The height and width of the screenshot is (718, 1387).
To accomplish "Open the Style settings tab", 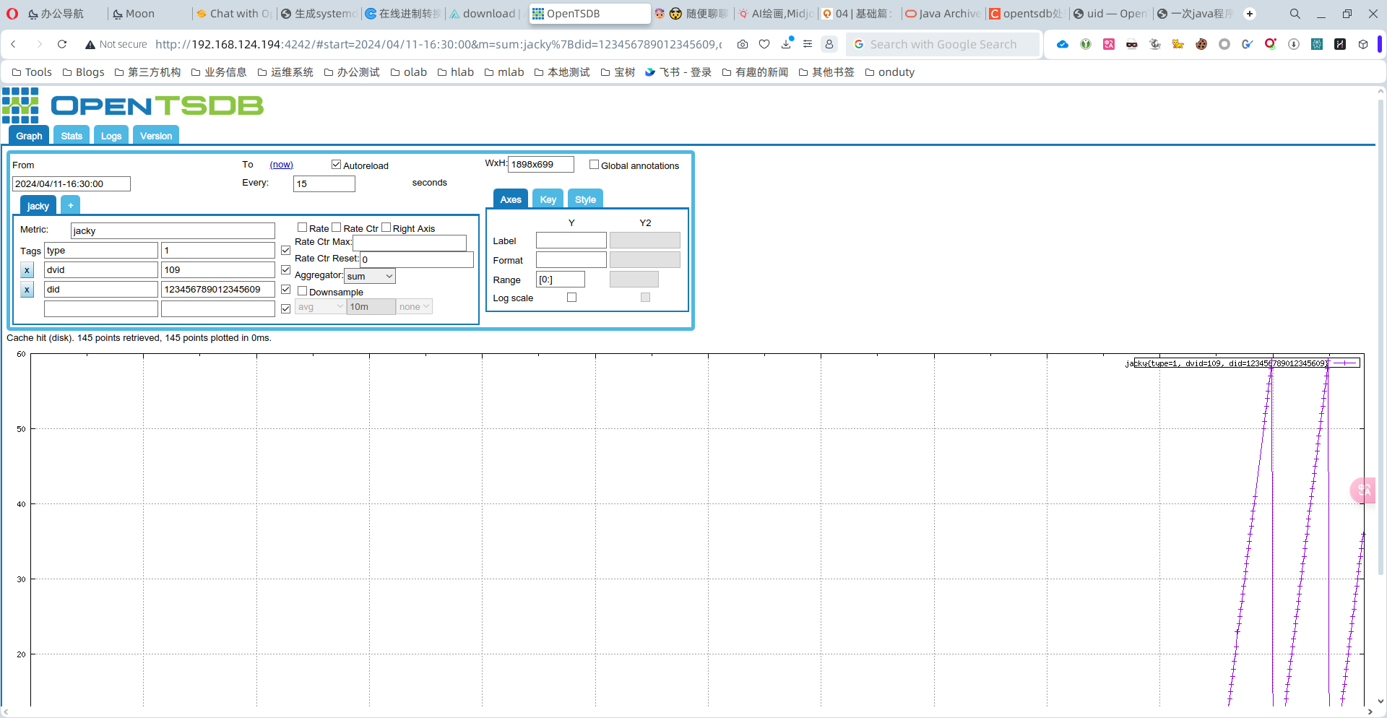I will pyautogui.click(x=585, y=199).
